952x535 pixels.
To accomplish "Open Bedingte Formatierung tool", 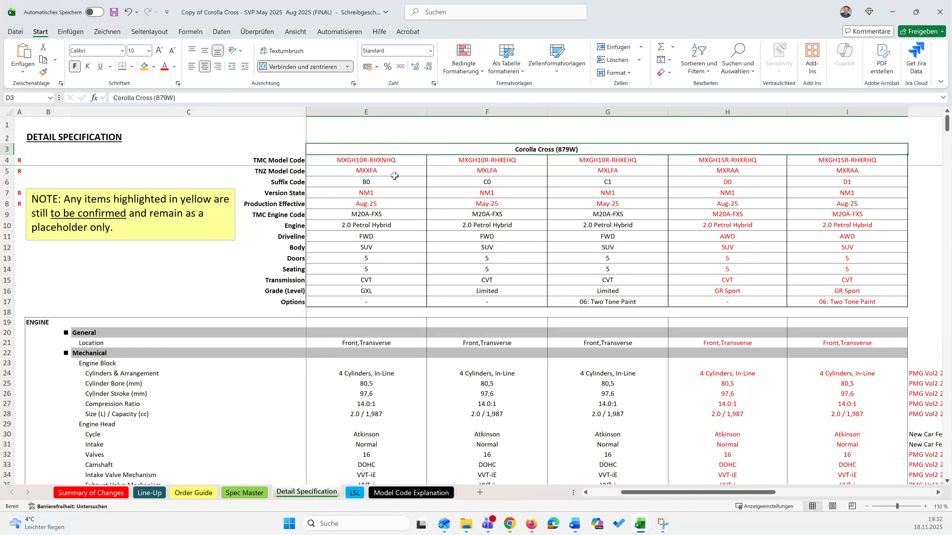I will click(x=463, y=58).
